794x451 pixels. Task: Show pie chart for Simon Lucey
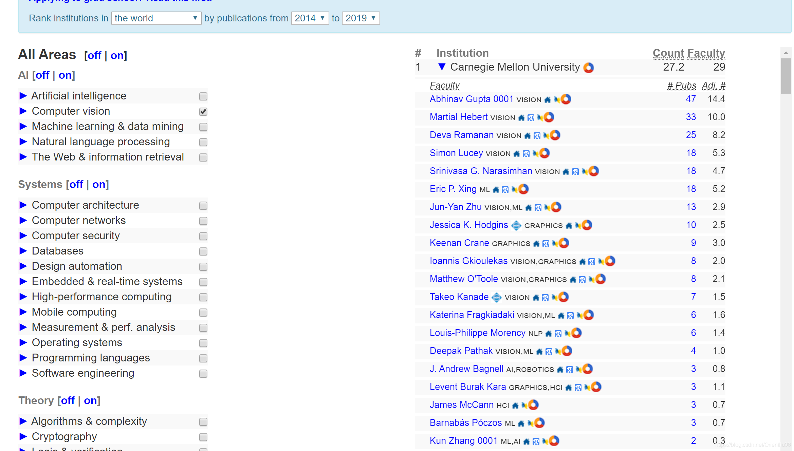(545, 153)
